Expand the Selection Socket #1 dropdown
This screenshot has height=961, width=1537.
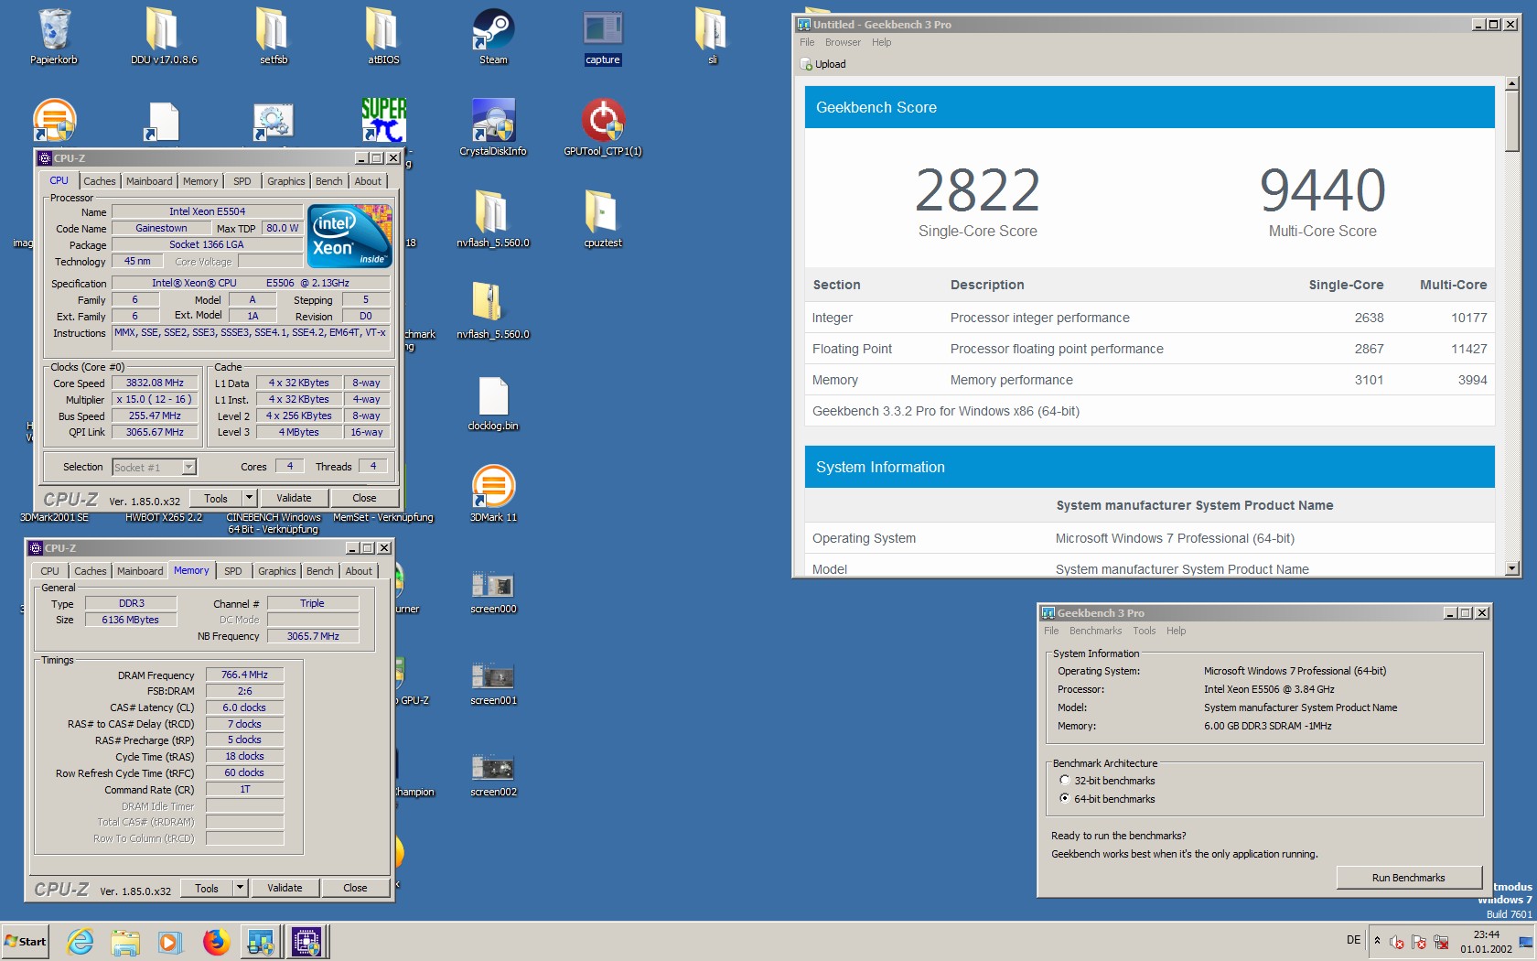tap(188, 467)
